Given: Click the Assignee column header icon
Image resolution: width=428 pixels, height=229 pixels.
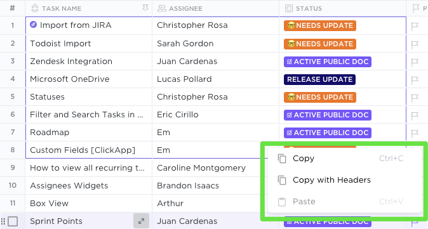Looking at the screenshot, I should pyautogui.click(x=161, y=8).
